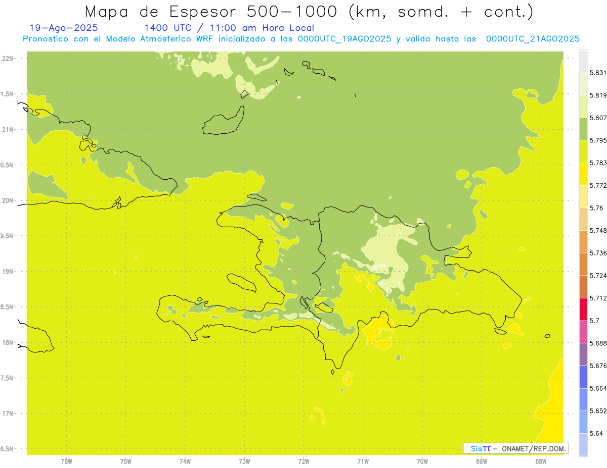Click the '21N' latitude axis label
The height and width of the screenshot is (468, 607).
point(8,130)
